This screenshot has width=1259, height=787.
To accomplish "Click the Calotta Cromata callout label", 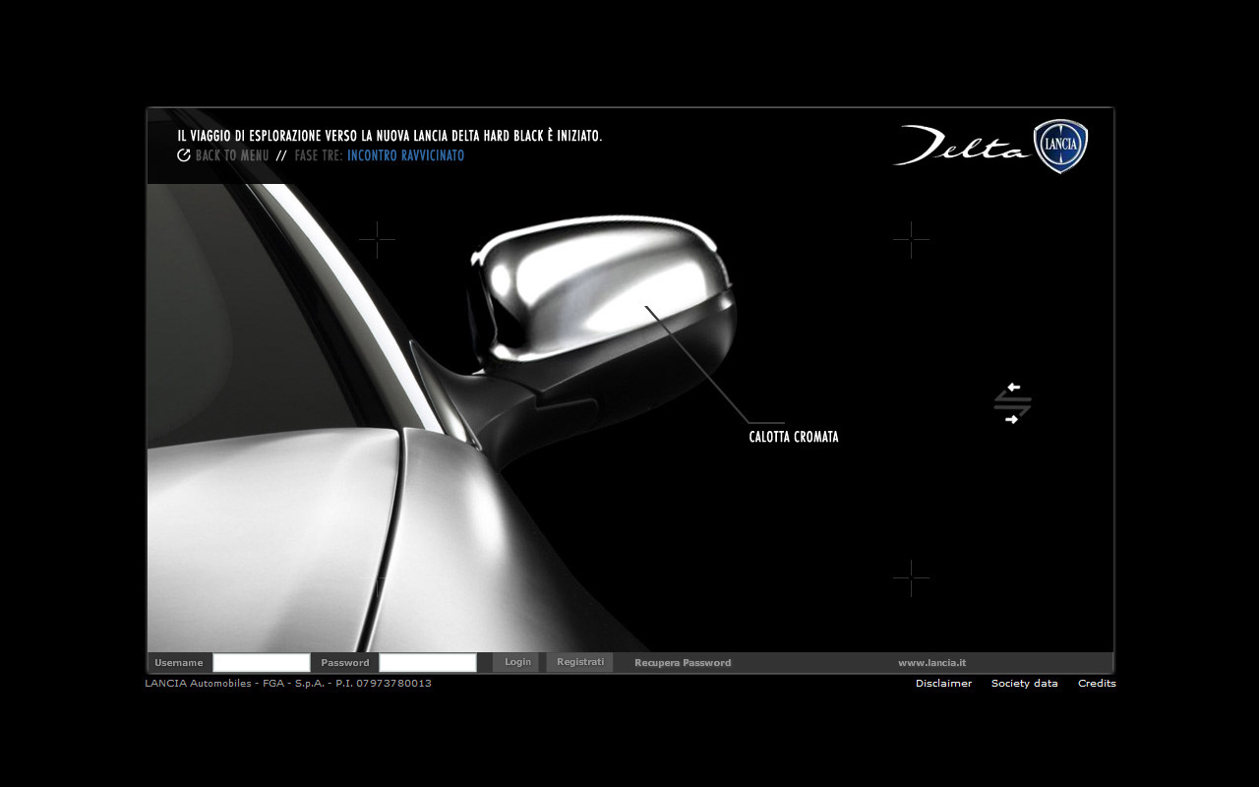I will 794,437.
